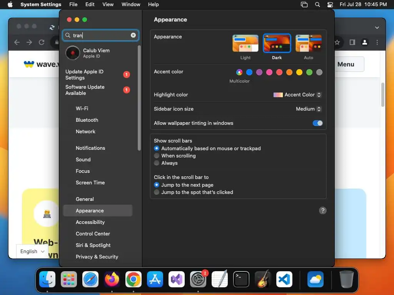This screenshot has height=295, width=394.
Task: Open the View menu
Action: click(108, 5)
